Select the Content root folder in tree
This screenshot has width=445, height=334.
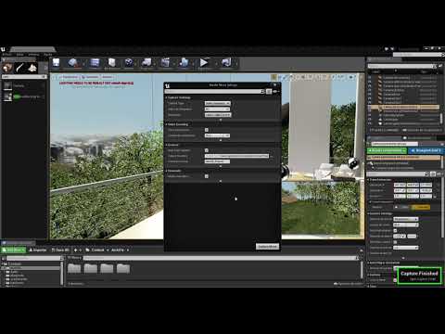click(x=15, y=263)
